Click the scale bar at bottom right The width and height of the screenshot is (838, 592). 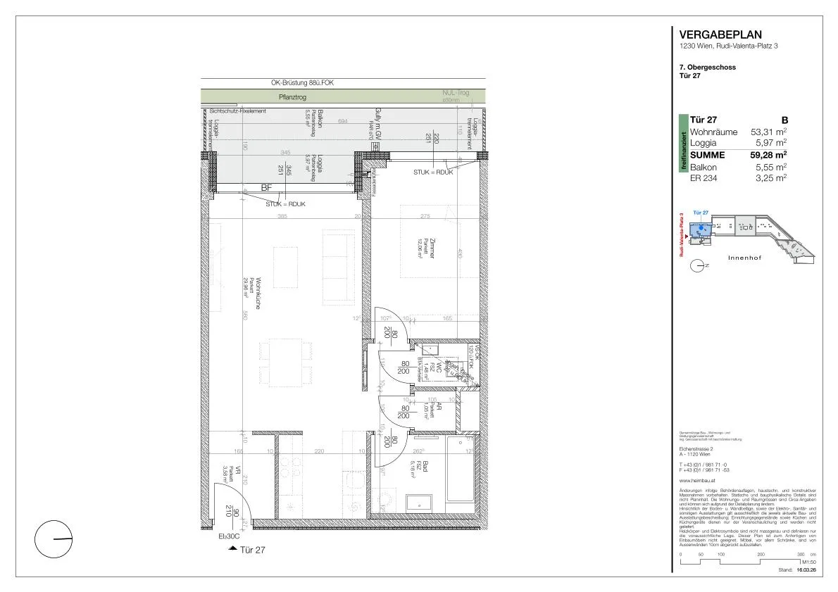click(x=741, y=561)
